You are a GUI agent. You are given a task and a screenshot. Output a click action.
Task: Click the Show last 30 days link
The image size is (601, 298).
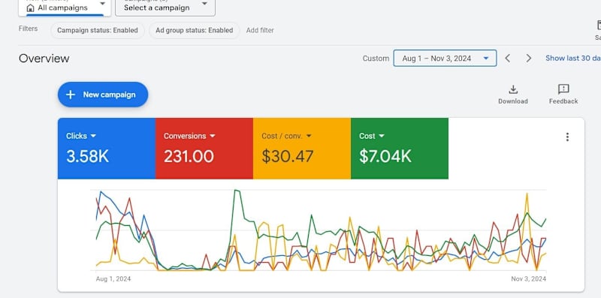[x=573, y=59]
